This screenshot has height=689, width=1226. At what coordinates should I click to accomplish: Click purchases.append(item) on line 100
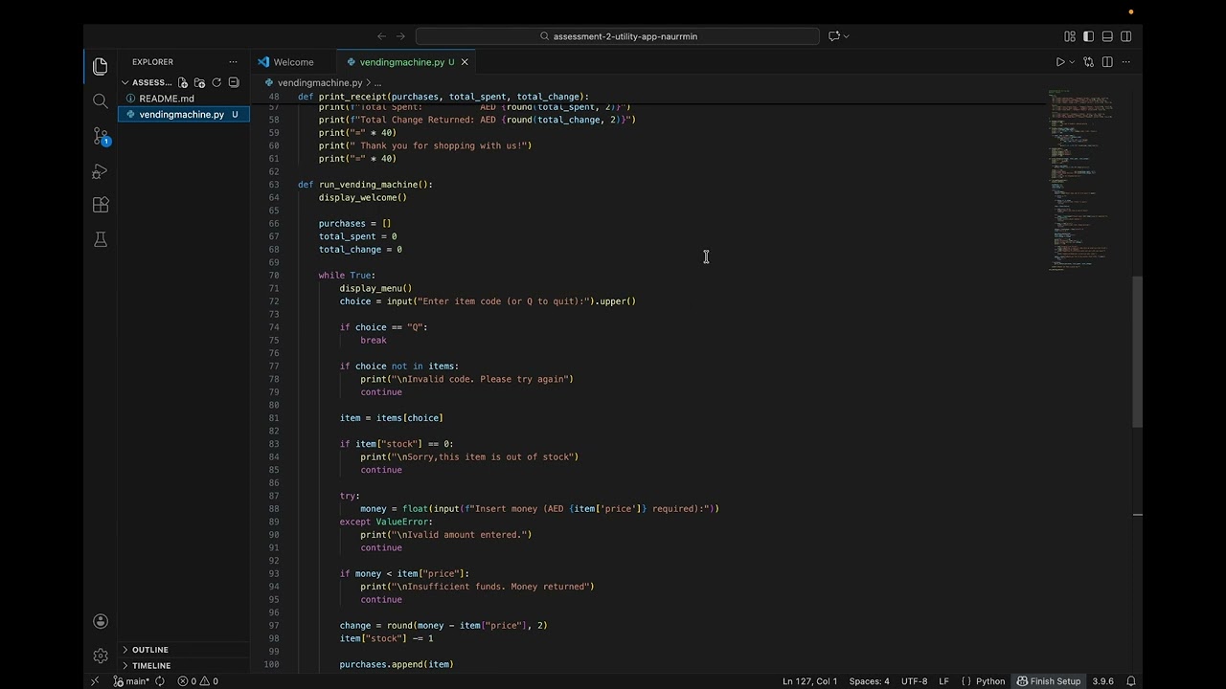tap(397, 664)
